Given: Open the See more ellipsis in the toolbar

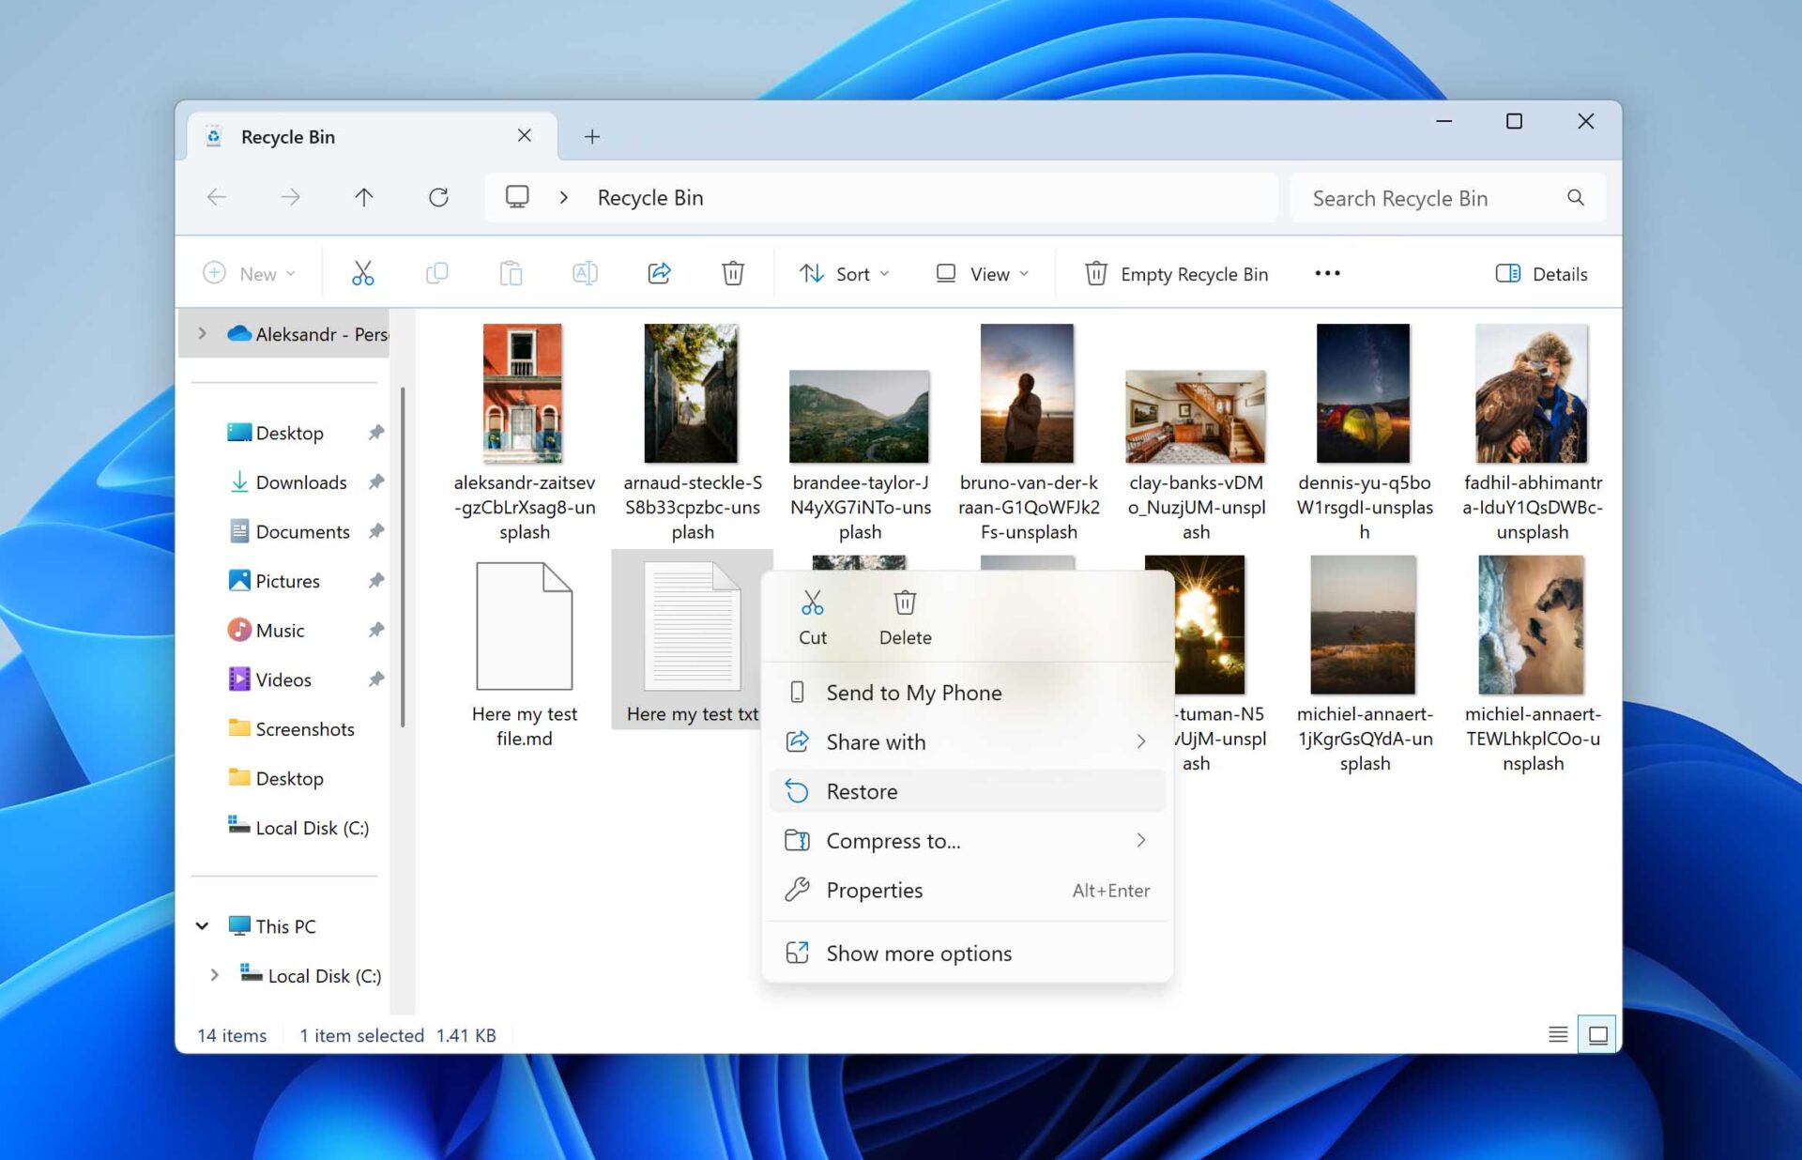Looking at the screenshot, I should (1327, 273).
